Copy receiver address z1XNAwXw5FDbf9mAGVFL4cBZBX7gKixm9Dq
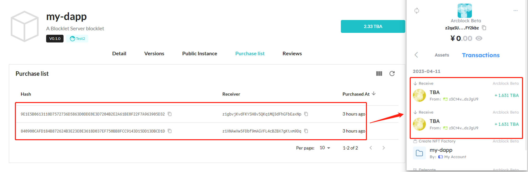 [x=306, y=131]
